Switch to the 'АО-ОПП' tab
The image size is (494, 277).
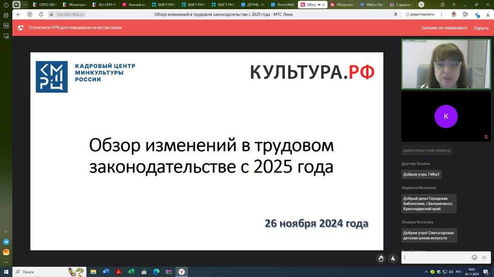coord(105,5)
